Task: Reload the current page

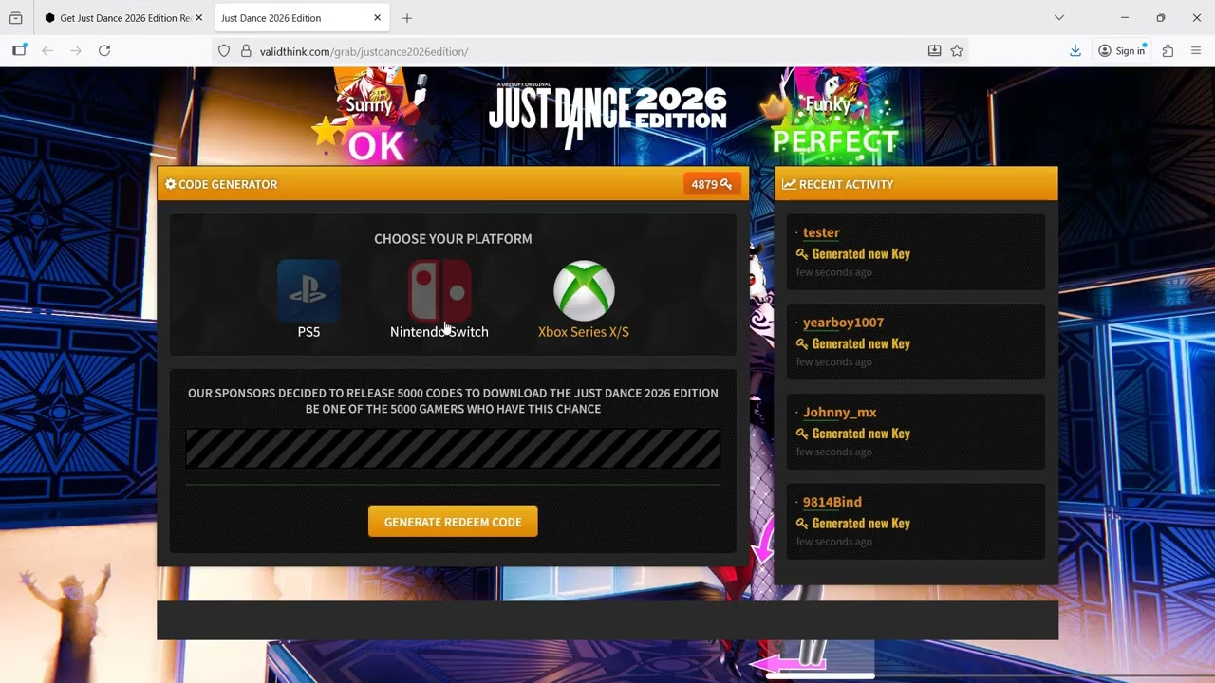Action: tap(104, 51)
